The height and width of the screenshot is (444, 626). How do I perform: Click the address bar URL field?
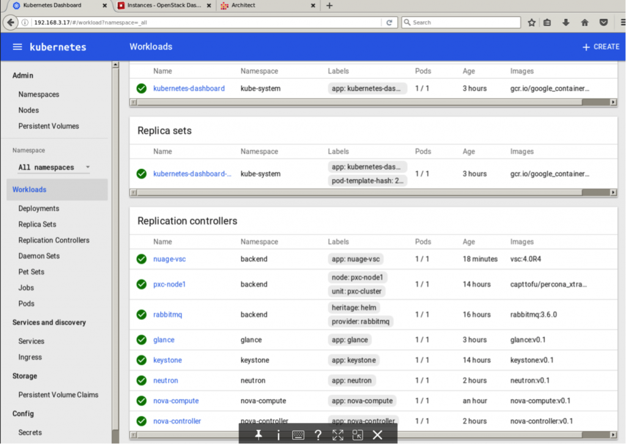(205, 23)
